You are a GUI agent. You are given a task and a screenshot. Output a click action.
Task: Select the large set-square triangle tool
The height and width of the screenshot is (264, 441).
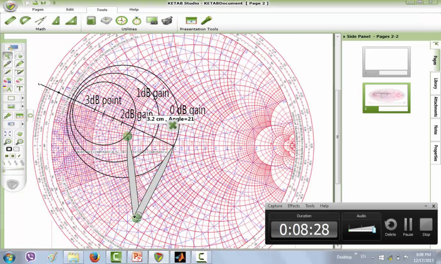71,20
